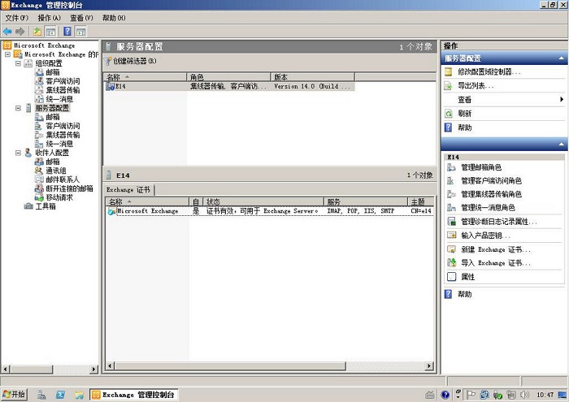Open the 文件(F) menu
Image resolution: width=569 pixels, height=402 pixels.
click(x=17, y=17)
